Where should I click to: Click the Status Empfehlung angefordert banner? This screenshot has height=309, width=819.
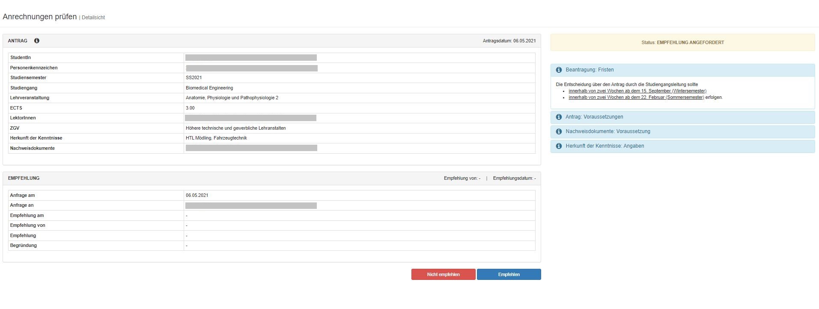click(x=682, y=42)
